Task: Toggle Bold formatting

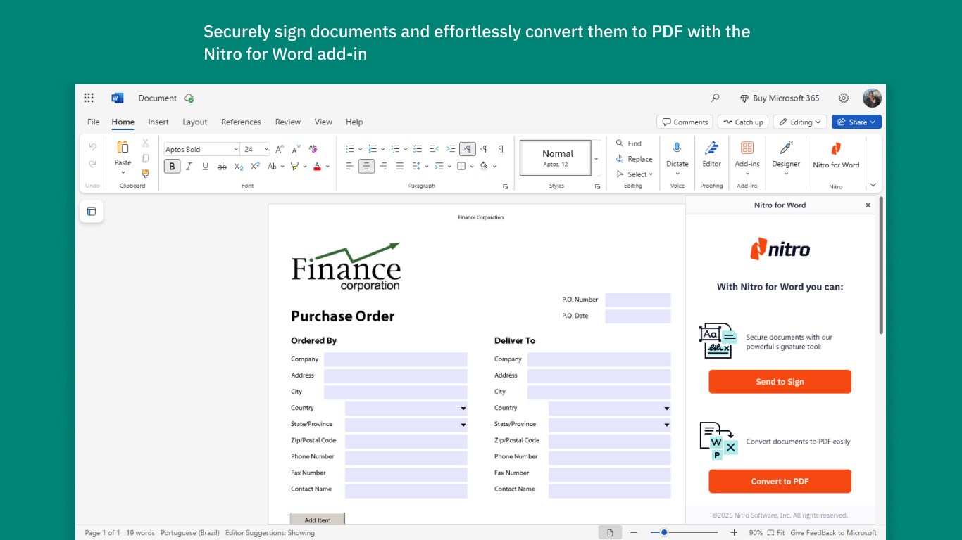Action: (x=172, y=166)
